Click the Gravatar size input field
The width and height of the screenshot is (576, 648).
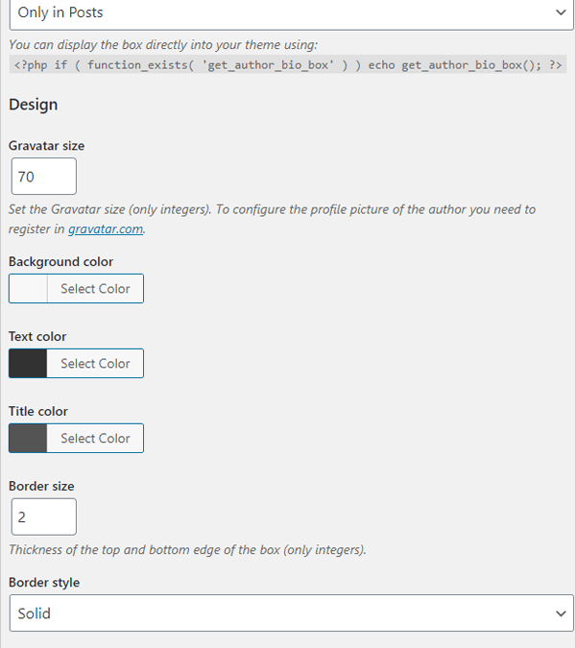44,176
